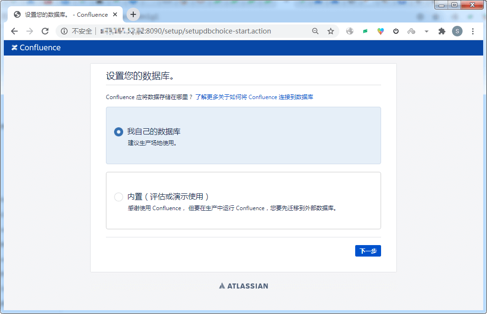
Task: Reload the current page
Action: 45,31
